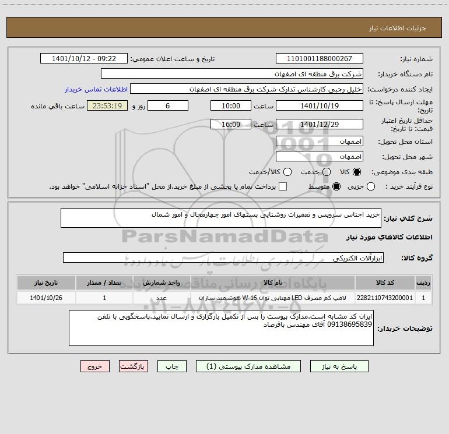Select the متوسط purchase type radio
Image resolution: width=449 pixels, height=434 pixels.
point(336,186)
